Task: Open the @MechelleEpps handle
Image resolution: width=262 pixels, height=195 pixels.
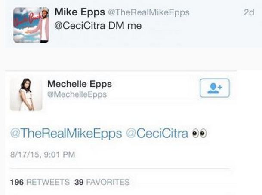Action: point(77,94)
